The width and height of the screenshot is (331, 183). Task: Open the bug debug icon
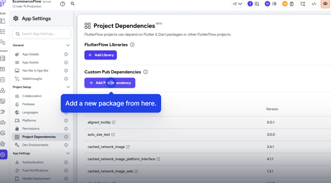(292, 4)
